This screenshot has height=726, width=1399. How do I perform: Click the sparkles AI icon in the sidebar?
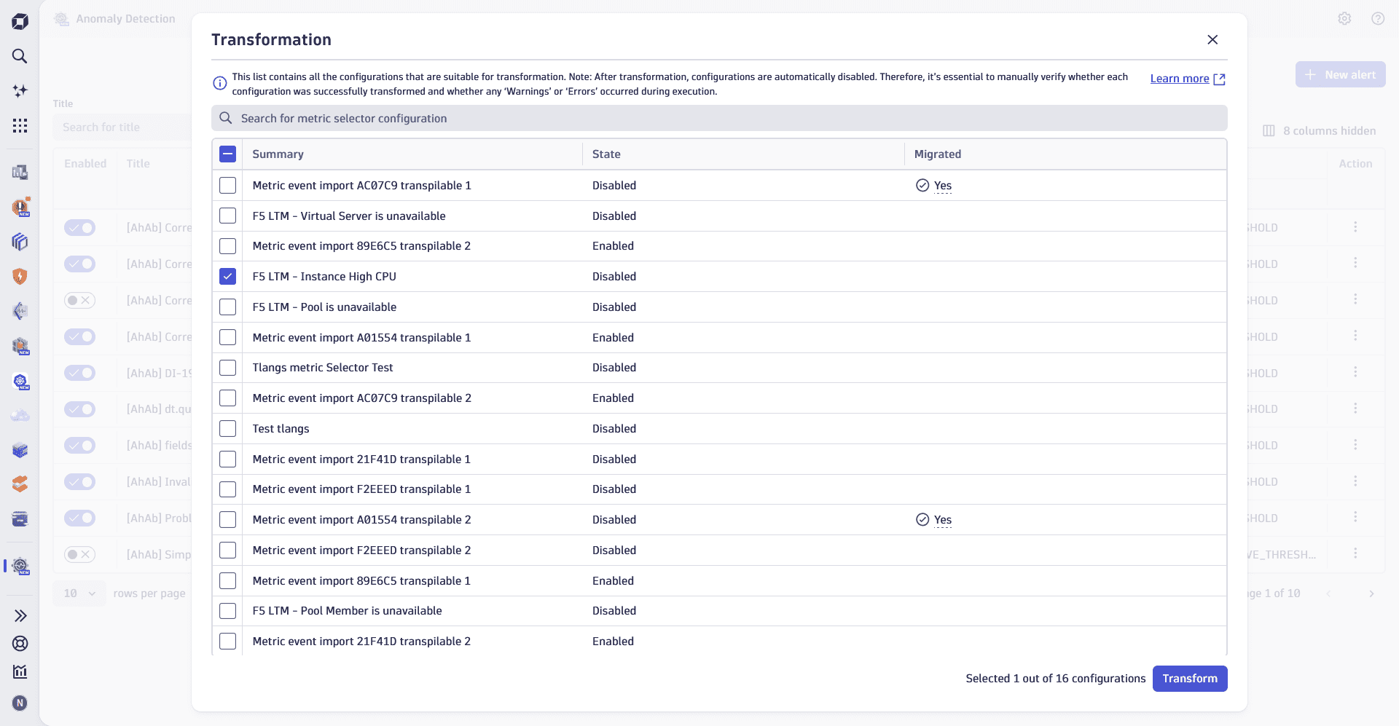click(x=20, y=91)
